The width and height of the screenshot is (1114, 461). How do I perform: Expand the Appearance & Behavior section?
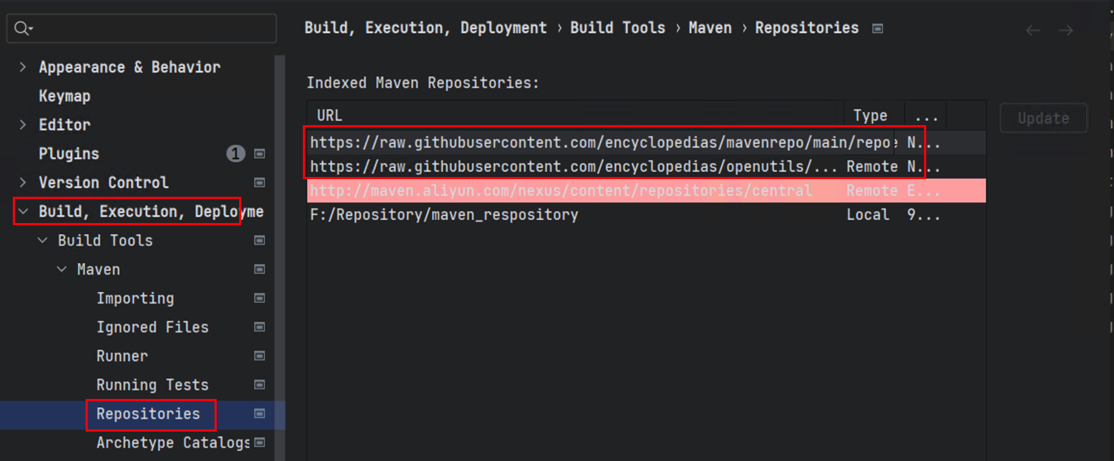22,67
